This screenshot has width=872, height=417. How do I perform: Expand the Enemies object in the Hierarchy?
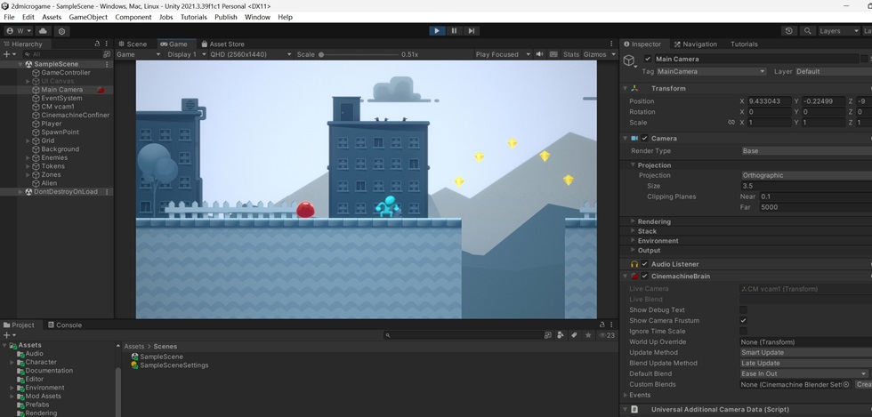pyautogui.click(x=28, y=158)
